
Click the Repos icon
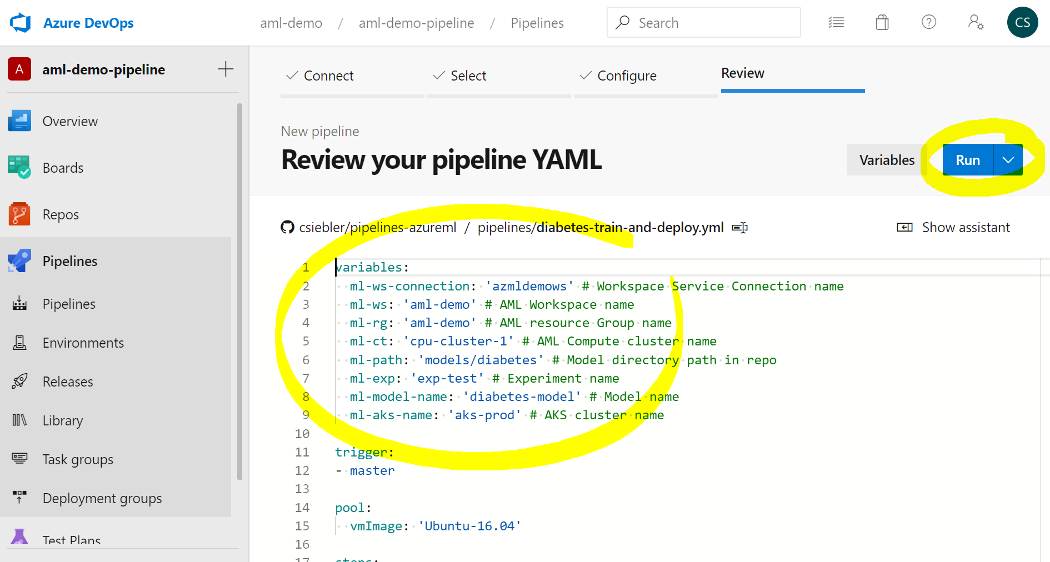19,214
